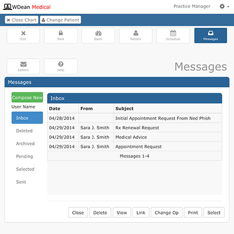Screen dimensions: 234x234
Task: Click the green Compose New button
Action: tap(27, 97)
